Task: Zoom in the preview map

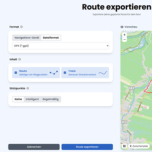Action: pos(124,34)
